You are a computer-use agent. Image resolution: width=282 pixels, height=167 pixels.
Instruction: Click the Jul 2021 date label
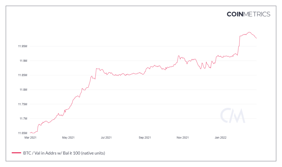[x=106, y=137]
